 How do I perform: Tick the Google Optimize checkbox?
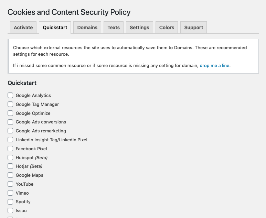[10, 113]
